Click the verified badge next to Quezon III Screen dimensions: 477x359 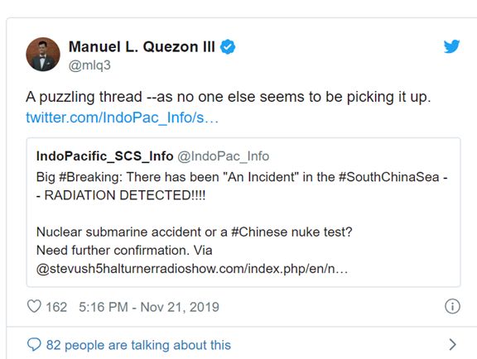click(228, 47)
